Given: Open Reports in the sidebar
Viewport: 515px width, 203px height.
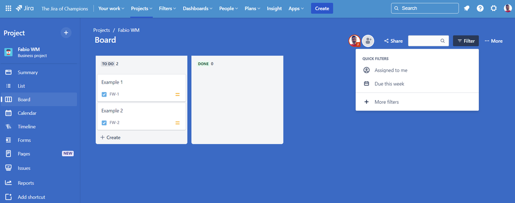Looking at the screenshot, I should (x=26, y=183).
